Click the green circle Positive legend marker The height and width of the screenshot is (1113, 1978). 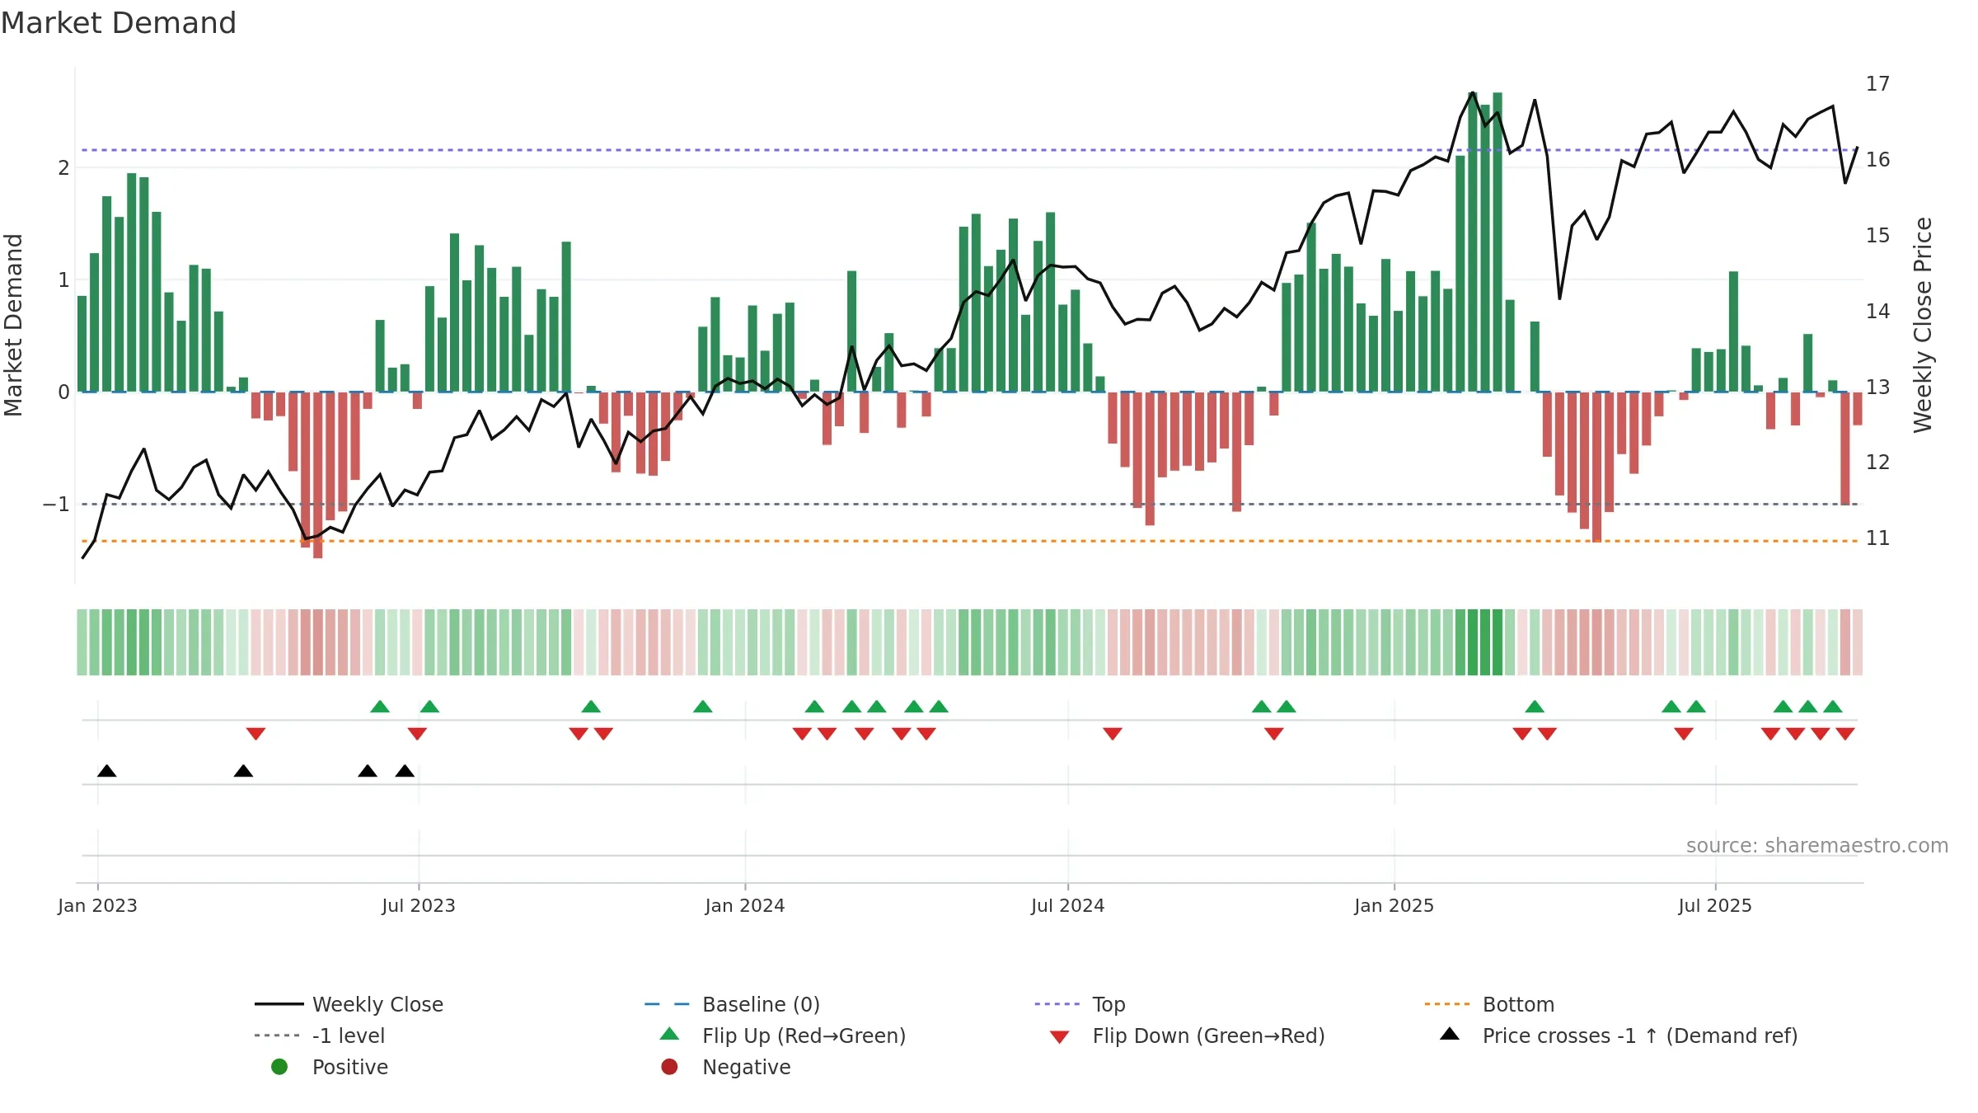pos(279,1067)
